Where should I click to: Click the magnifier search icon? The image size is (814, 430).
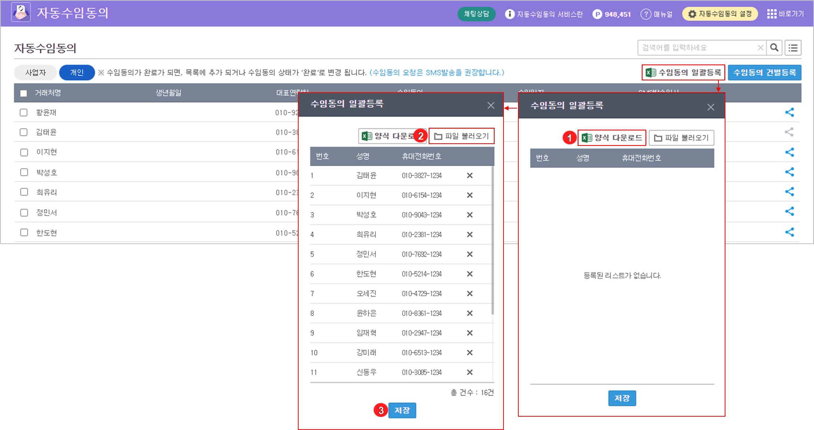[x=774, y=48]
